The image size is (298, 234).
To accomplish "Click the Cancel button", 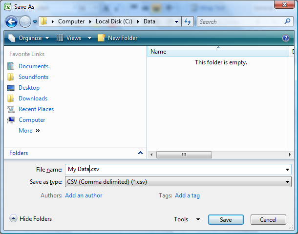I will tap(268, 219).
